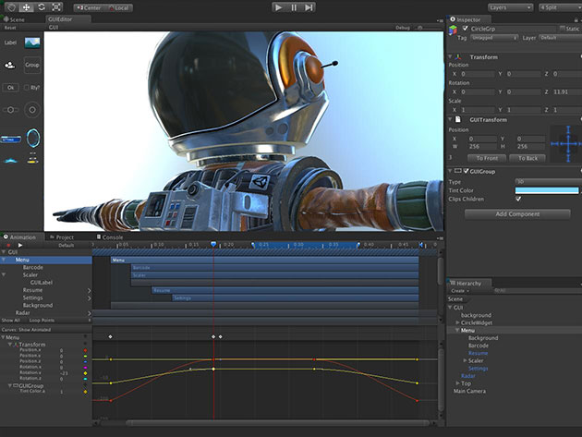582x437 pixels.
Task: Pick the blue arc widget in palette
Action: pos(11,161)
